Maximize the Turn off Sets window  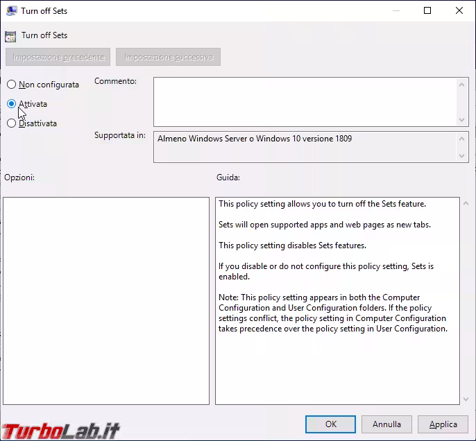click(427, 10)
